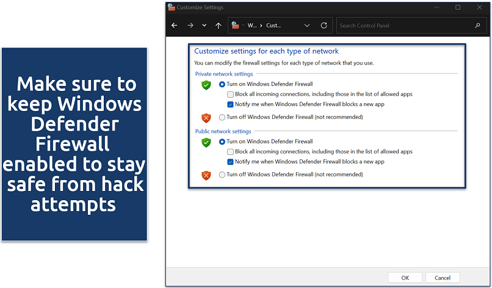492x288 pixels.
Task: Type in Search Control Panel field
Action: click(x=403, y=26)
